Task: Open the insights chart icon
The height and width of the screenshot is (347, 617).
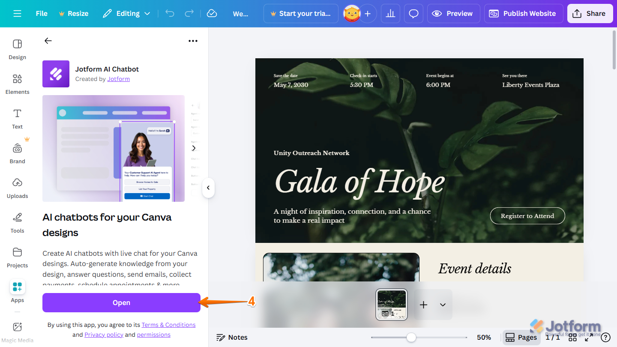Action: [x=390, y=13]
